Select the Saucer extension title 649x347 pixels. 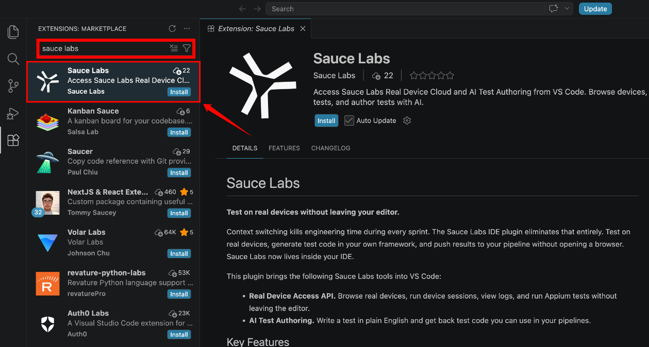[80, 151]
